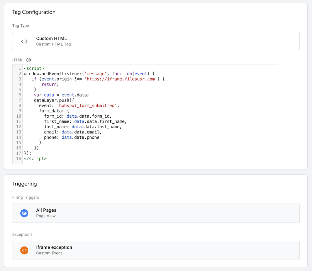Open the iframe exception row
The image size is (312, 271).
(x=156, y=250)
